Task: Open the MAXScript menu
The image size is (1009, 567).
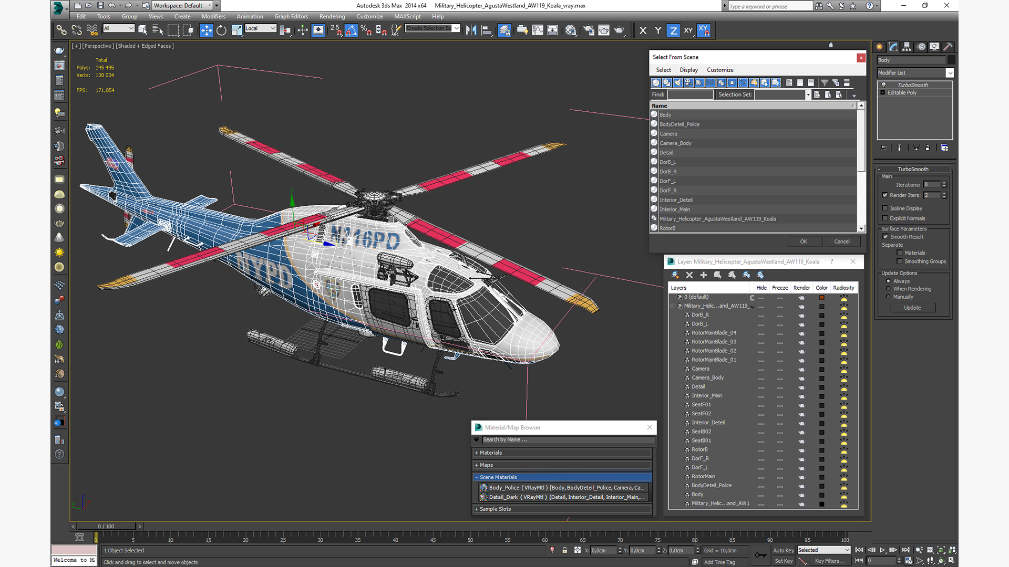Action: point(407,16)
